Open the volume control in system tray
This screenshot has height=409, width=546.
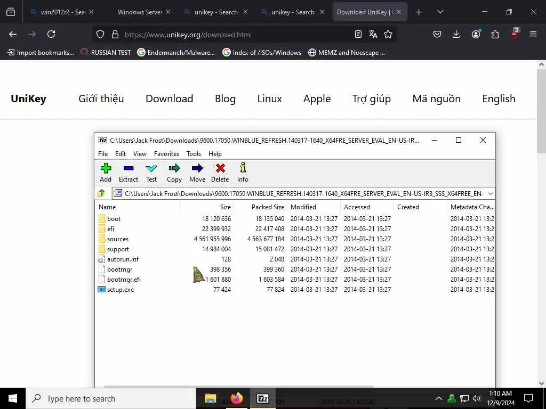tap(476, 398)
